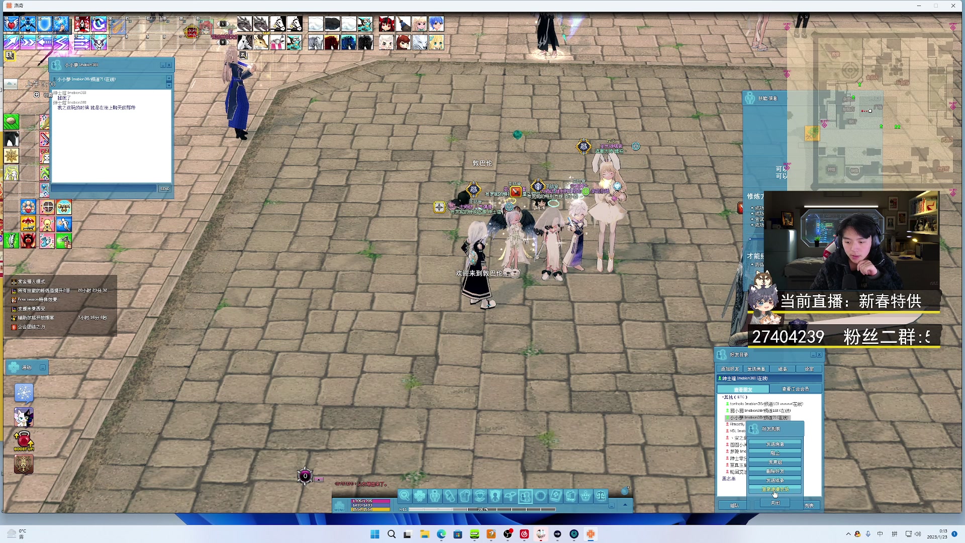Click the BOOST UP kettlebell icon
The height and width of the screenshot is (543, 965).
(x=24, y=440)
